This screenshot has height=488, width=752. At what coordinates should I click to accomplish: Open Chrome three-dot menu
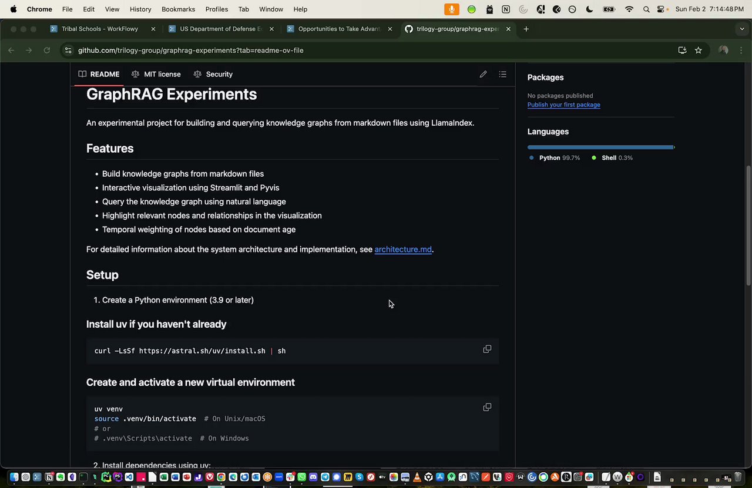pos(742,51)
